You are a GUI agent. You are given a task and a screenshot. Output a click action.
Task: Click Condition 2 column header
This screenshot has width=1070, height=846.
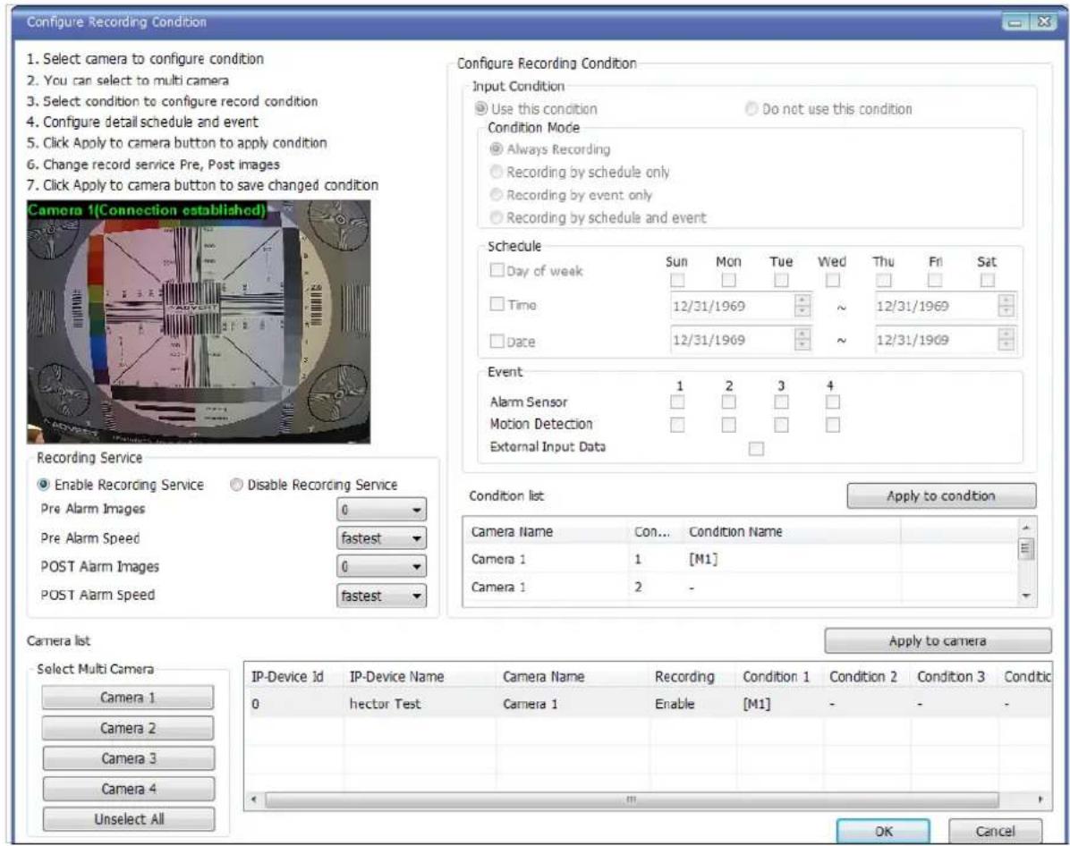tap(867, 677)
